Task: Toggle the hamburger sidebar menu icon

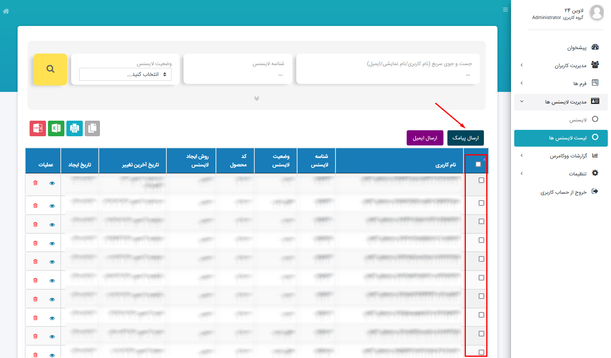Action: (x=505, y=10)
